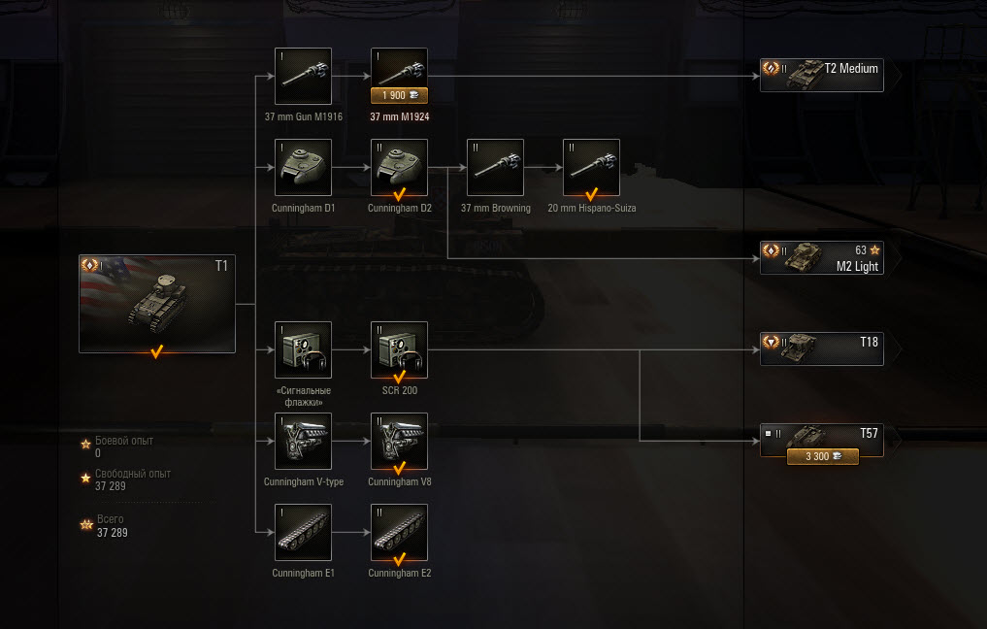The width and height of the screenshot is (987, 629).
Task: Open the M2 Light tank node
Action: pos(821,258)
